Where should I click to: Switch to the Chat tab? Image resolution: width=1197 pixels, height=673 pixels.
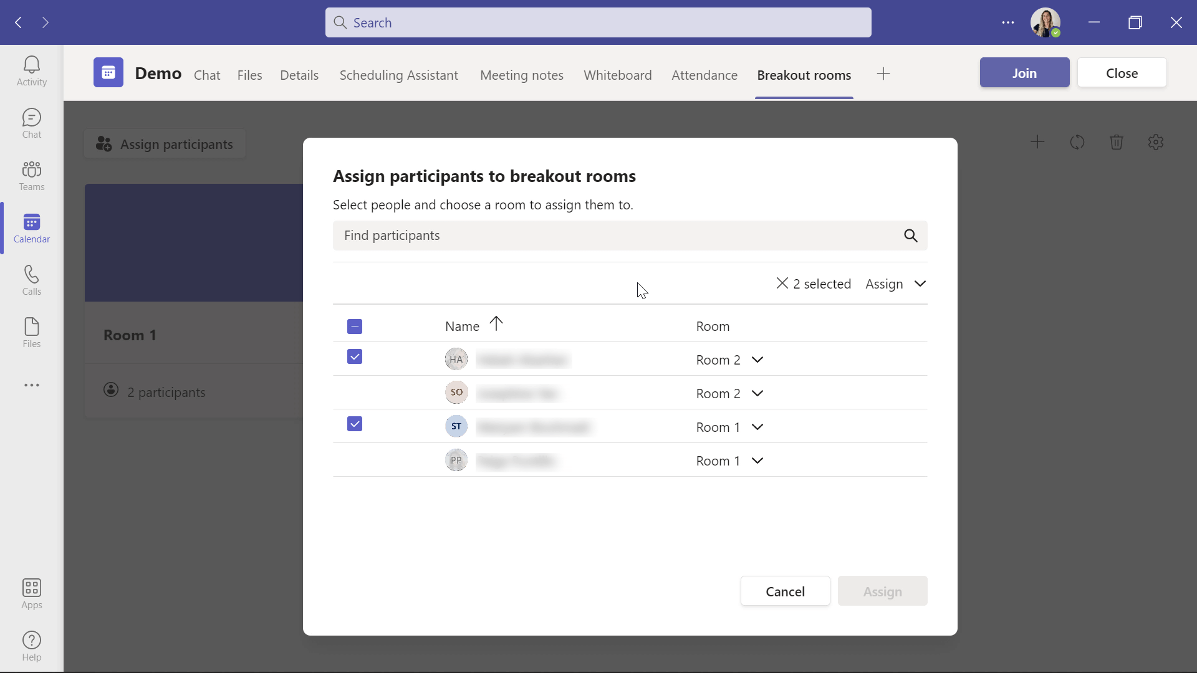click(206, 74)
